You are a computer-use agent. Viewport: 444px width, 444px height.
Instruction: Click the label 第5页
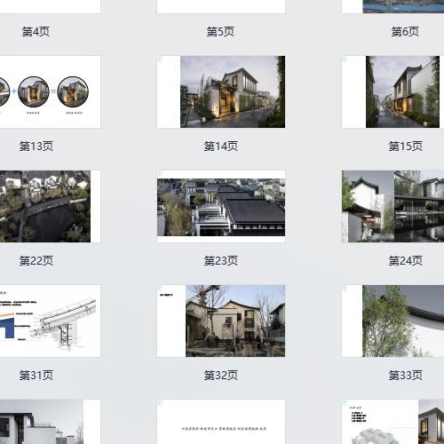point(220,32)
